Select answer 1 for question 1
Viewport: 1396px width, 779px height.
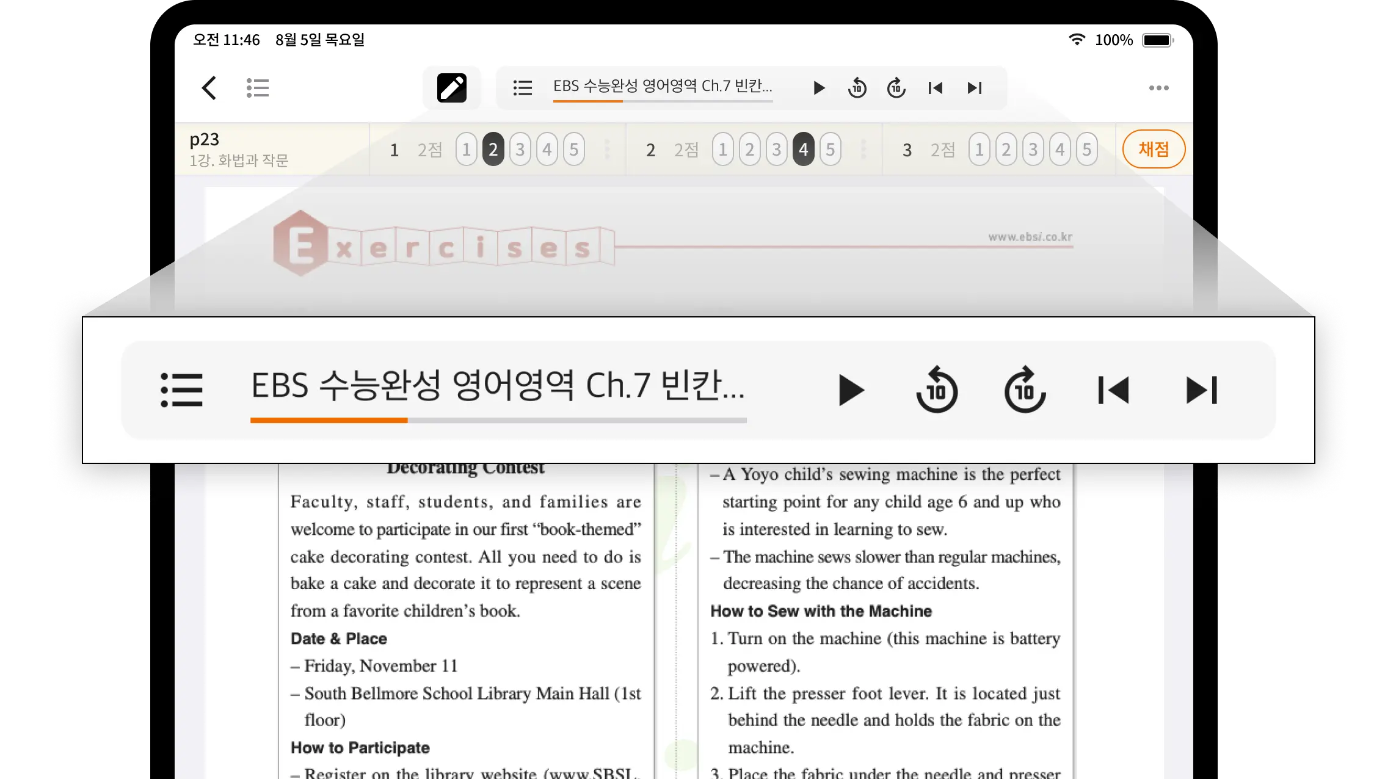point(466,150)
